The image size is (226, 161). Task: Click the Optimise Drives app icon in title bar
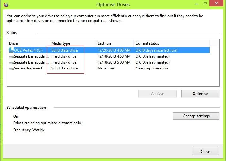[6, 4]
